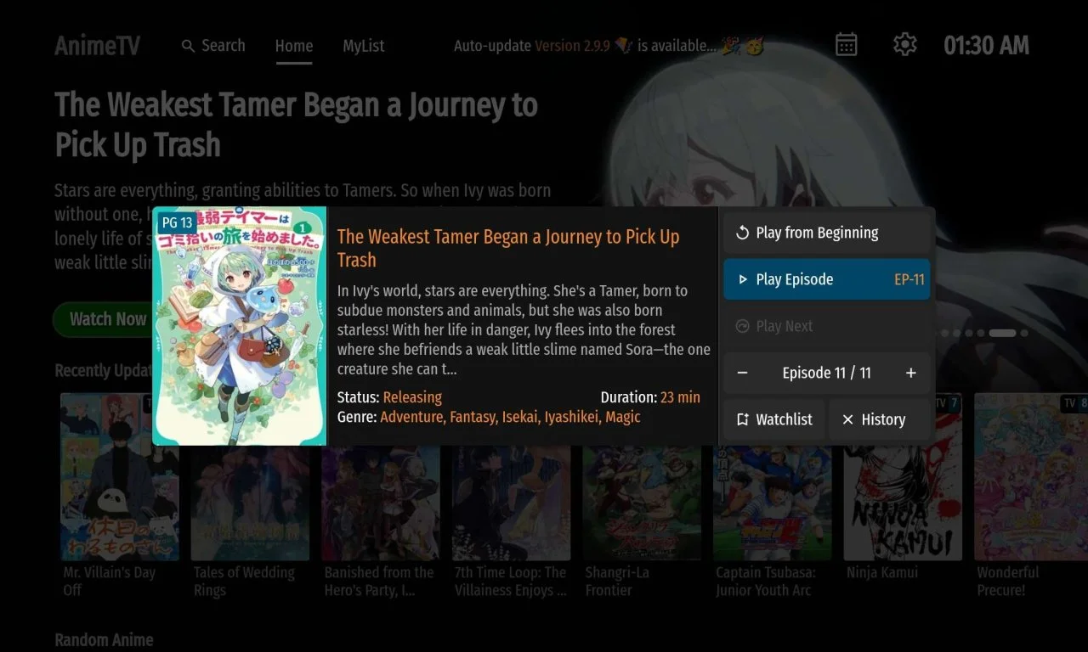This screenshot has height=652, width=1088.
Task: Open the schedule calendar icon
Action: [x=846, y=45]
